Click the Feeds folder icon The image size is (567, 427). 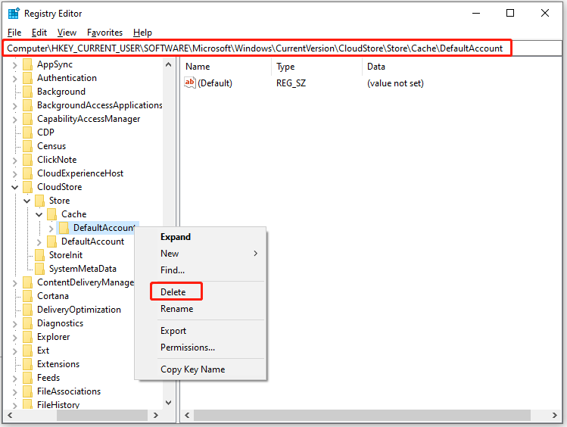click(x=27, y=378)
